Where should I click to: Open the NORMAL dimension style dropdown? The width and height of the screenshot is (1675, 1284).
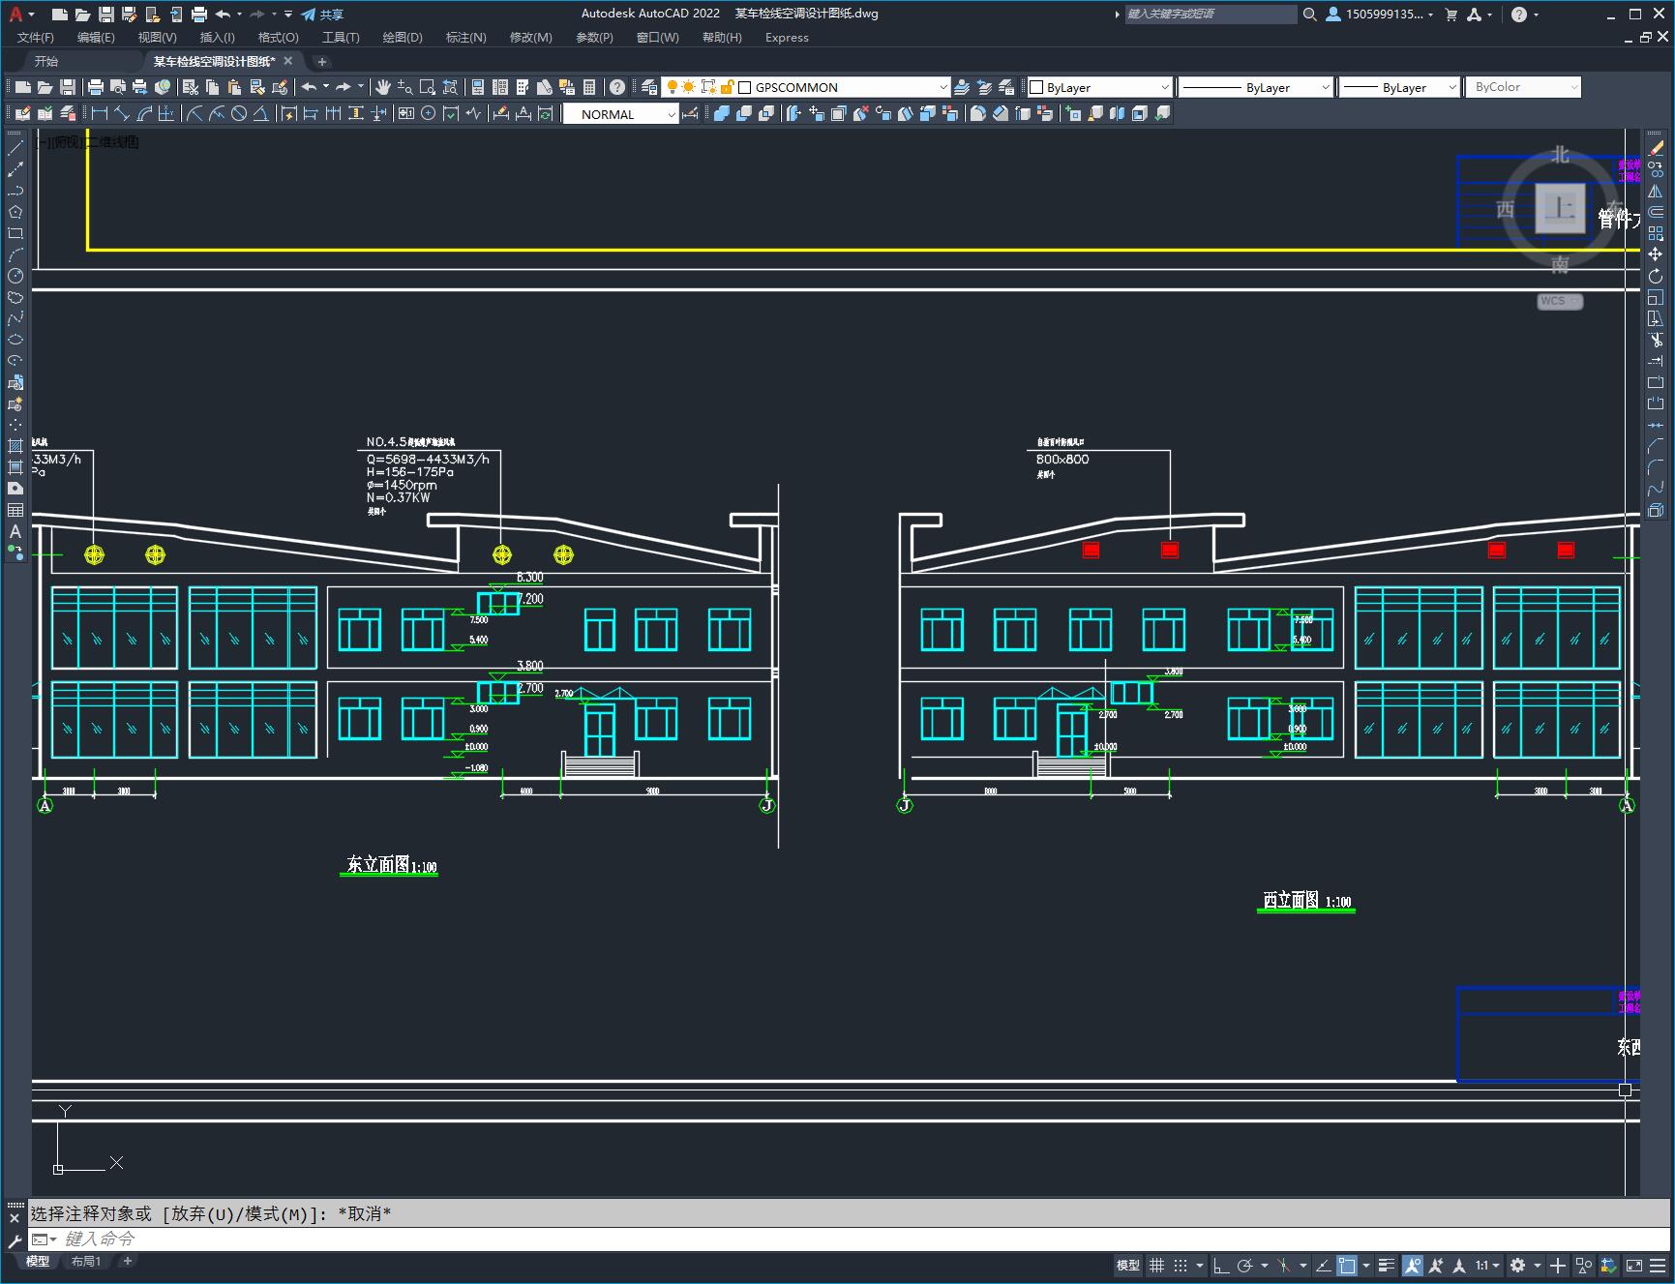click(x=620, y=114)
